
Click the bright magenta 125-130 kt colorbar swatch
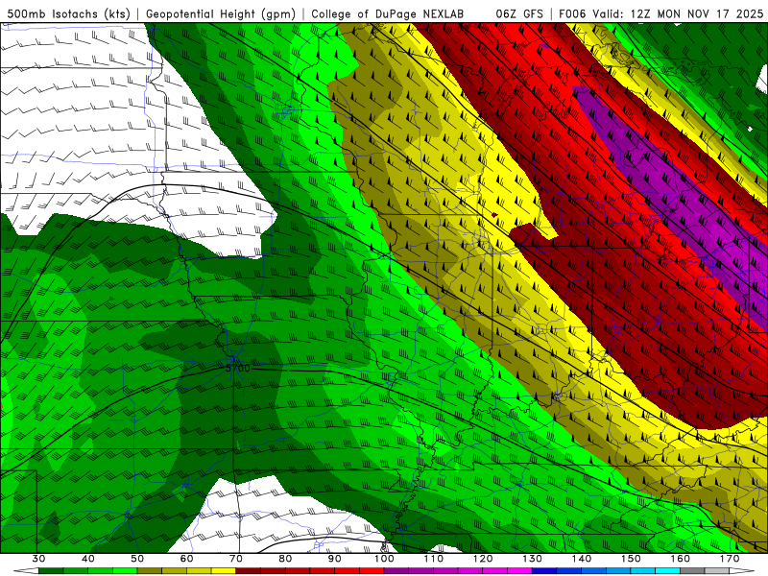(519, 571)
